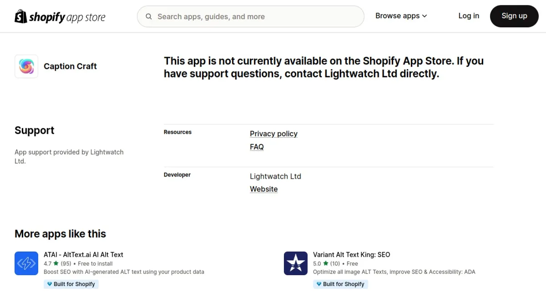Click the Built for Shopify badge under Variant
This screenshot has width=546, height=295.
click(x=340, y=284)
